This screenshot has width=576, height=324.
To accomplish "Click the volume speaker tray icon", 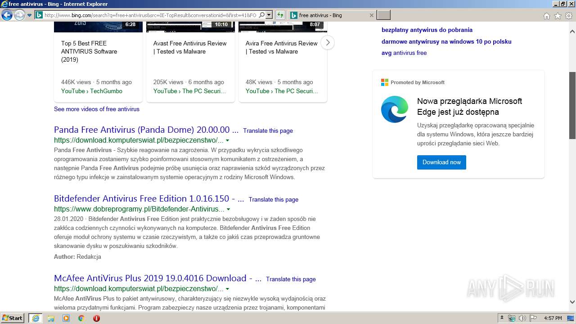I will coord(522,318).
